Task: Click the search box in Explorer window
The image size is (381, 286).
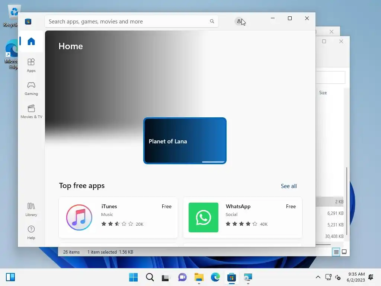Action: tap(330, 77)
